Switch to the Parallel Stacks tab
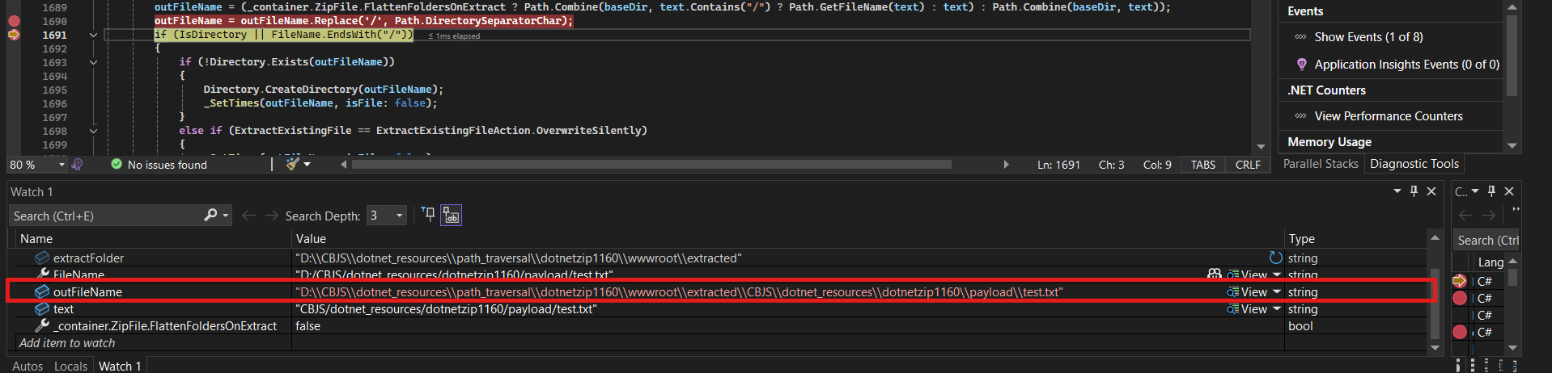Image resolution: width=1552 pixels, height=373 pixels. pyautogui.click(x=1321, y=164)
